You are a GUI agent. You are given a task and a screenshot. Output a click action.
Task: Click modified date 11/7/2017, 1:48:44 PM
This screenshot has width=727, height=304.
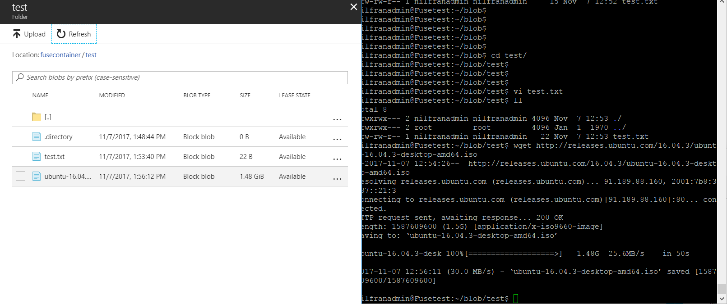[x=132, y=137]
